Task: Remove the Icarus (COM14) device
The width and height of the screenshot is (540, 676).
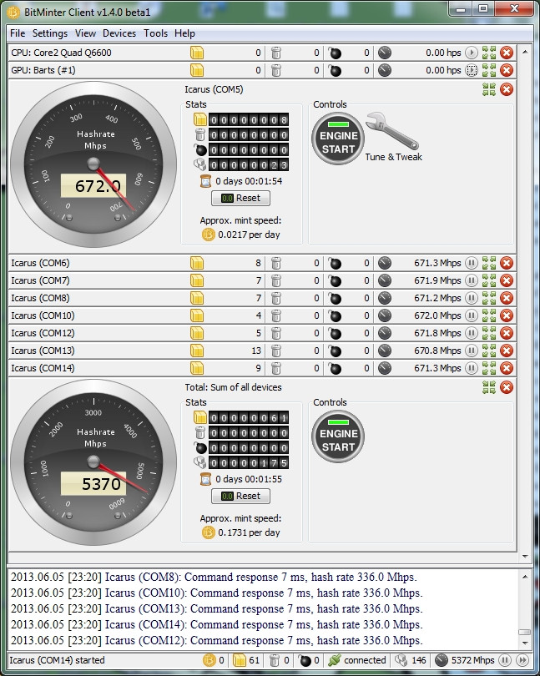Action: click(507, 368)
